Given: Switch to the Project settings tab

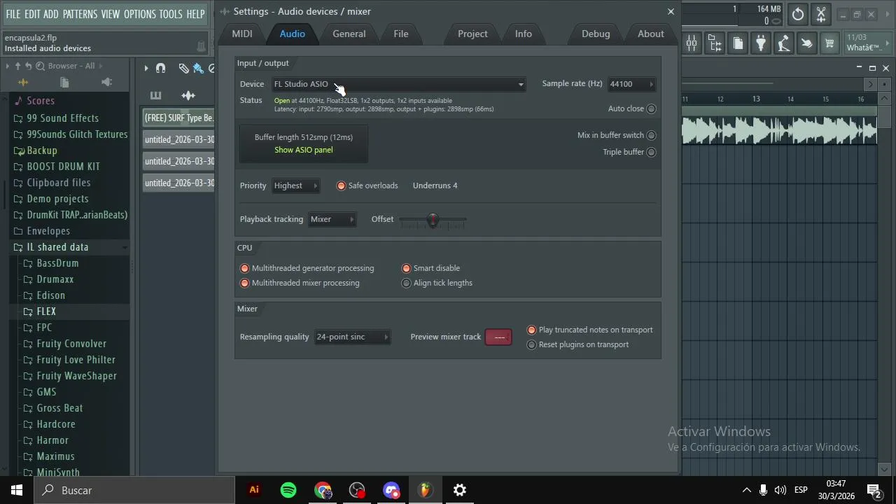Looking at the screenshot, I should click(472, 34).
